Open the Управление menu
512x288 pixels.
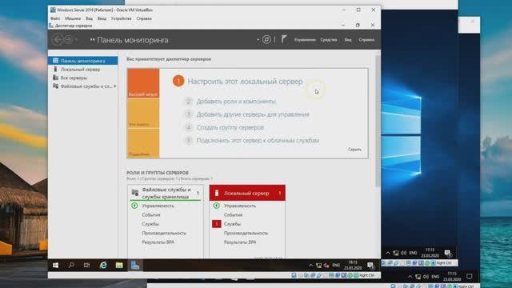[x=305, y=40]
